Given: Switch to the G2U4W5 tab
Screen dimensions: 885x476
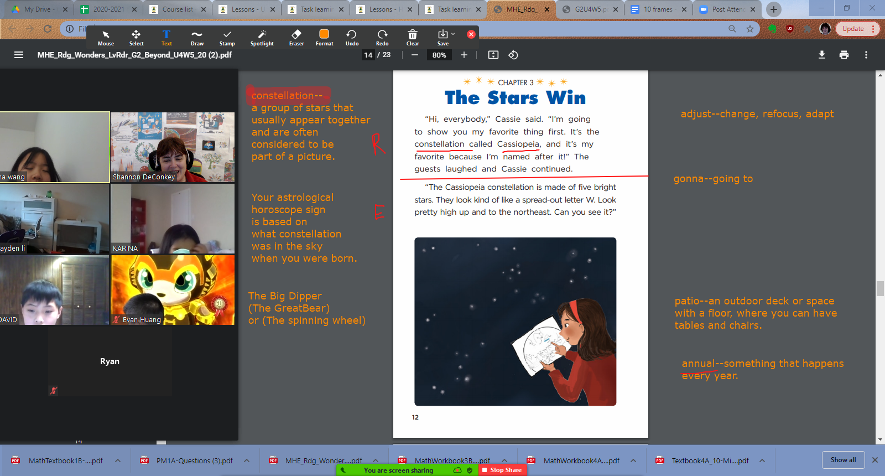Looking at the screenshot, I should (x=590, y=9).
